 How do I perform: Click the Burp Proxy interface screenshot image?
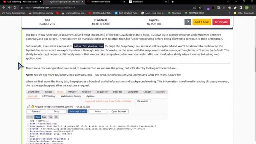pyautogui.click(x=97, y=117)
